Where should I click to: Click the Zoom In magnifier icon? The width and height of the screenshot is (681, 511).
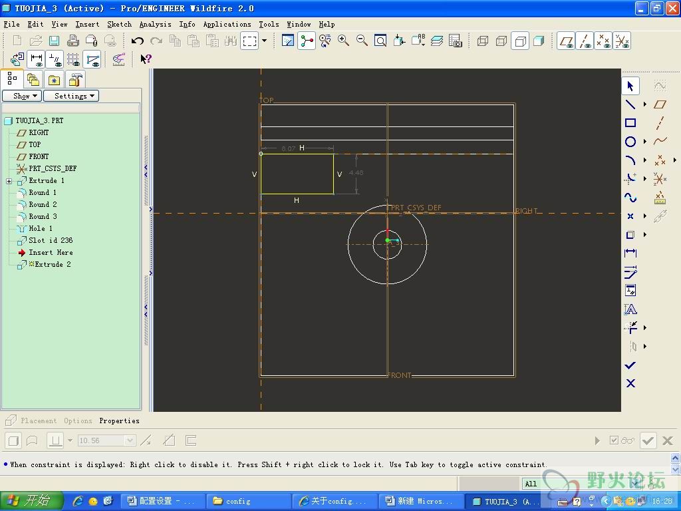coord(343,41)
